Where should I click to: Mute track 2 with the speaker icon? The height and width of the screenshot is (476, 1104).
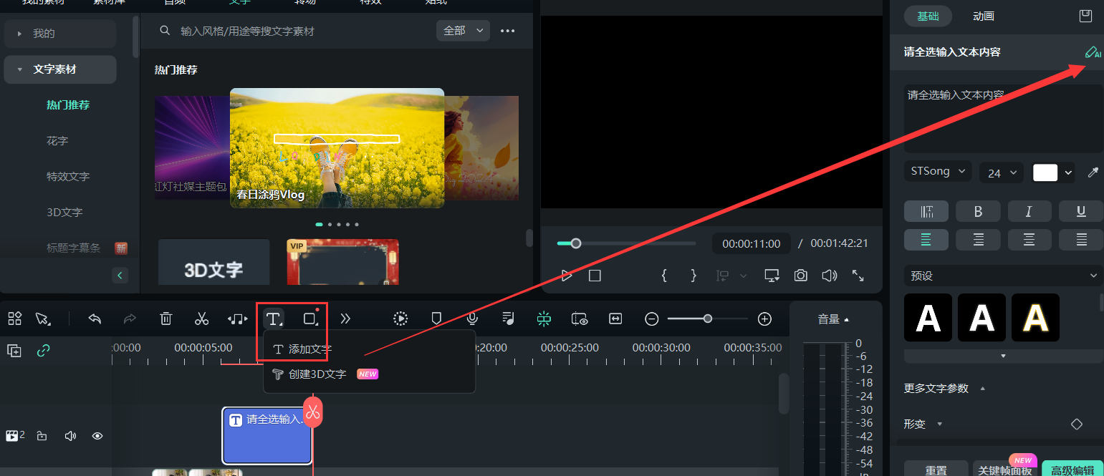tap(70, 435)
